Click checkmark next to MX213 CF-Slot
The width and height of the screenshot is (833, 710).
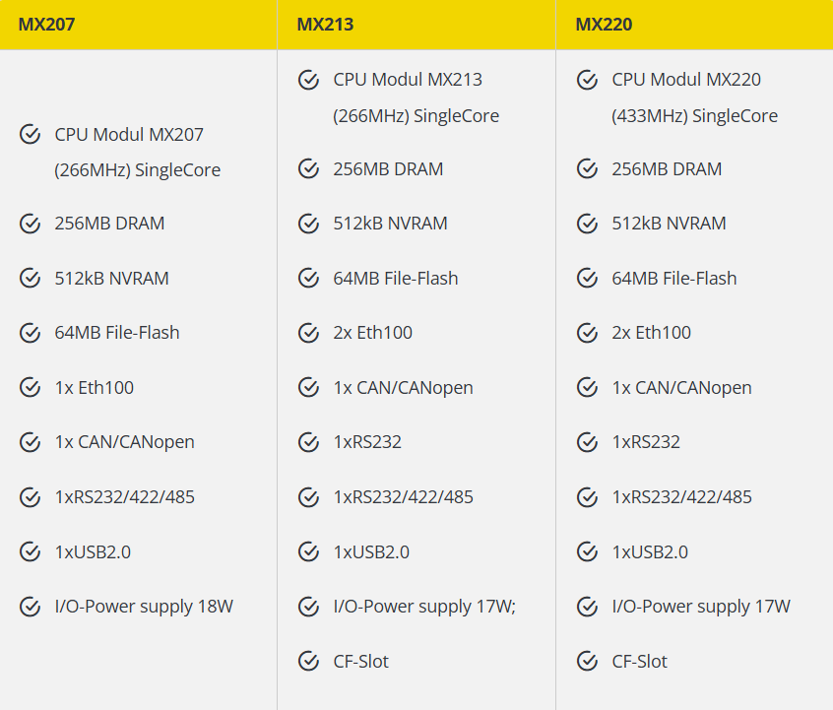(x=308, y=661)
